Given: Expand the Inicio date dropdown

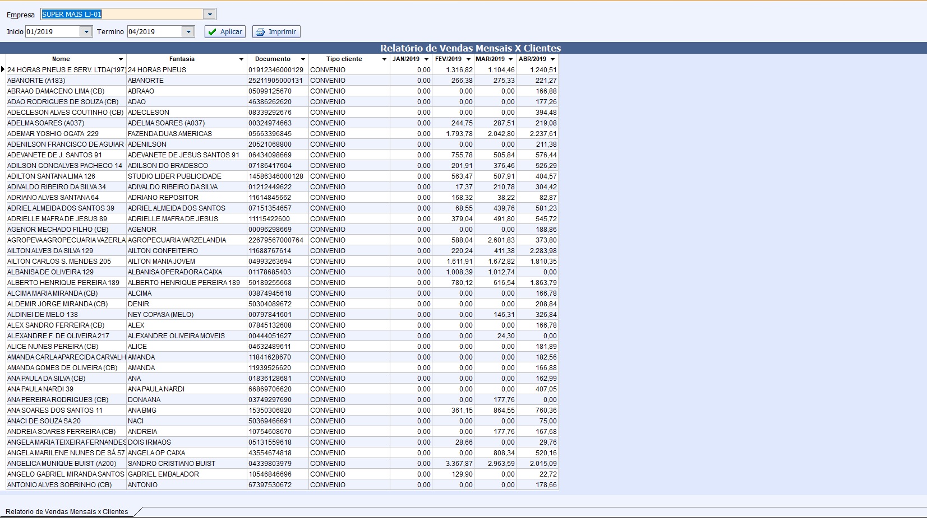Looking at the screenshot, I should point(86,32).
